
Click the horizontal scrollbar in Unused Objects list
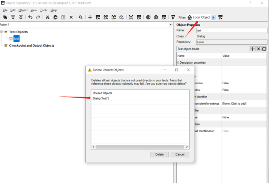click(140, 147)
